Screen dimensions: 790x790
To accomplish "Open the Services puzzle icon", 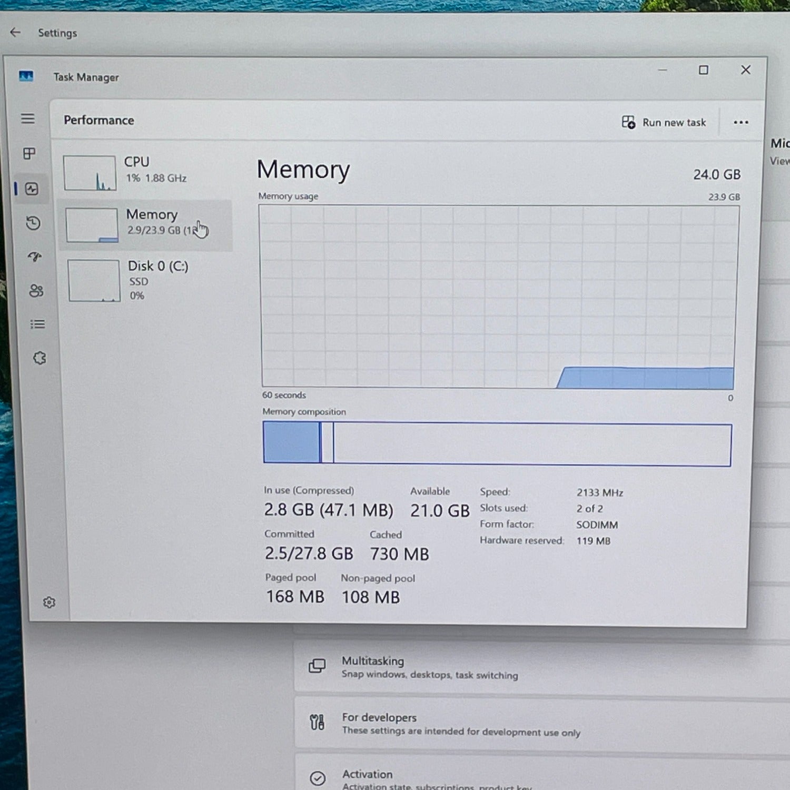I will coord(39,358).
